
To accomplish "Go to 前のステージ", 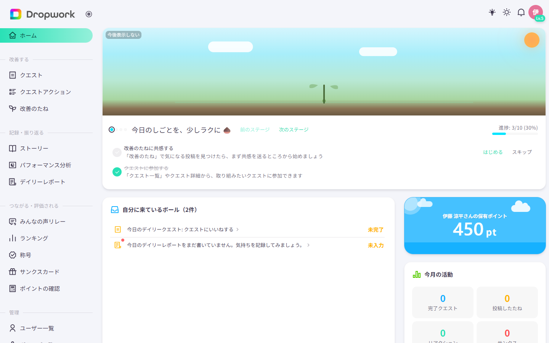I will (255, 130).
